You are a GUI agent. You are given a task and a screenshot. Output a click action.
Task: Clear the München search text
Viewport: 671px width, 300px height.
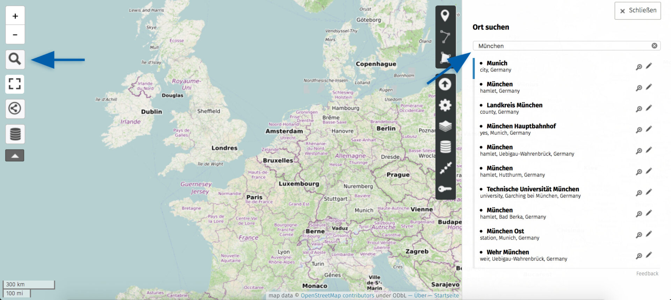(654, 46)
